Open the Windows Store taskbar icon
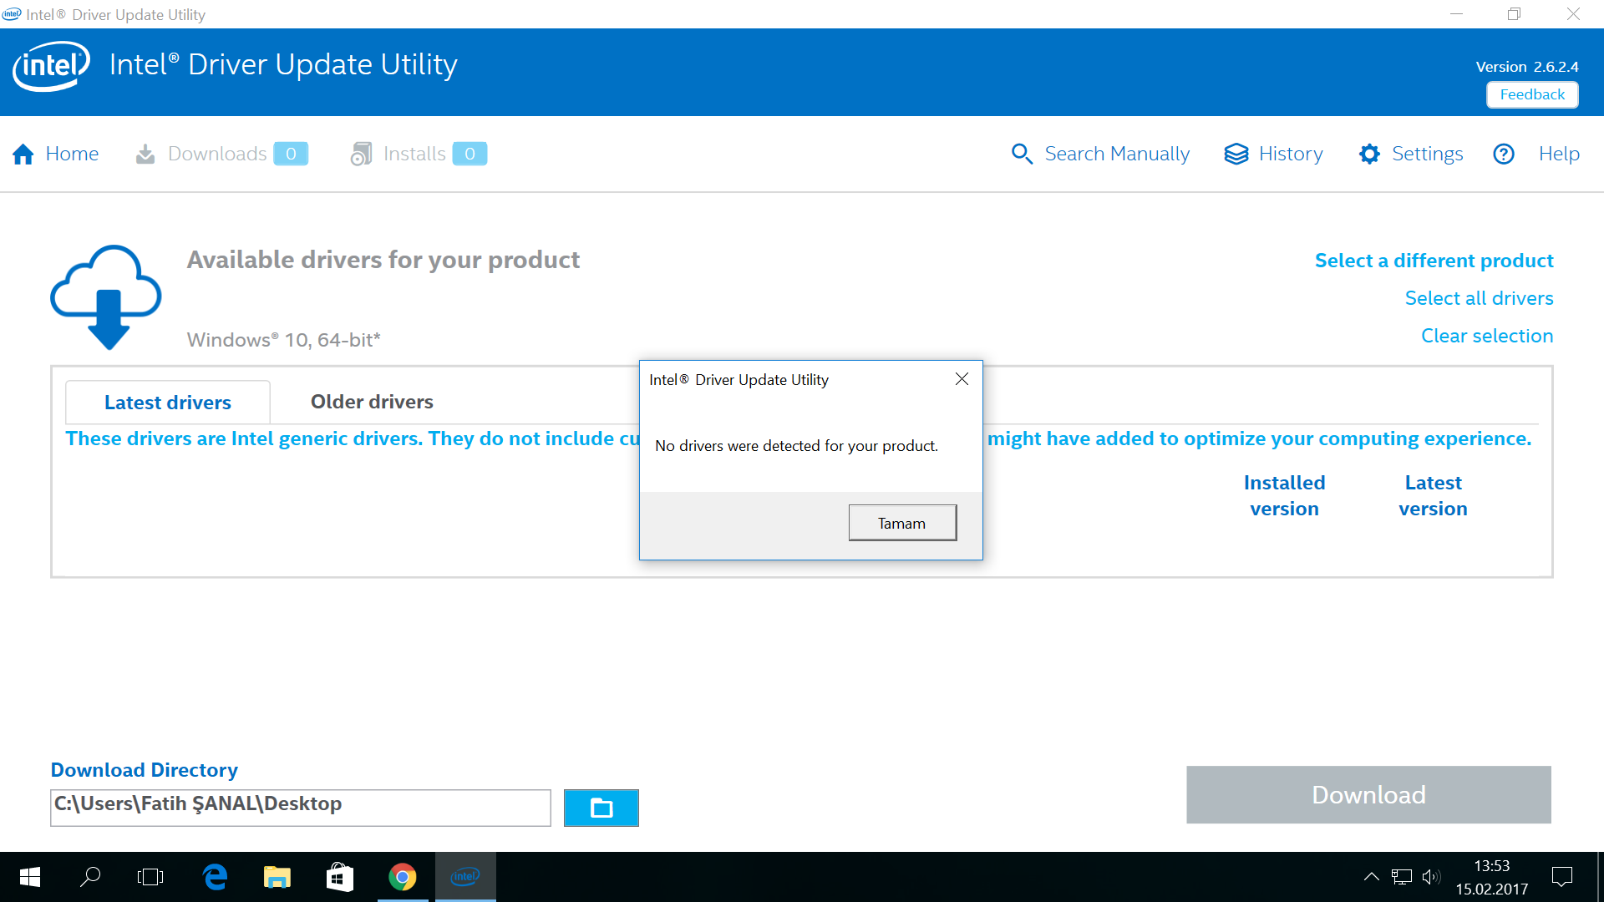The width and height of the screenshot is (1604, 902). [339, 877]
